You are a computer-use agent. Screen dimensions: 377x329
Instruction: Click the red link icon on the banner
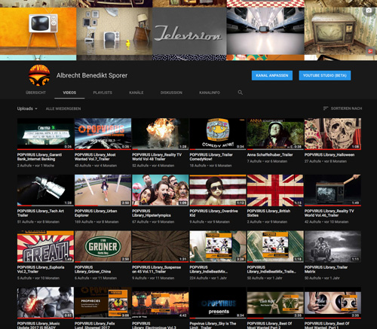370,51
